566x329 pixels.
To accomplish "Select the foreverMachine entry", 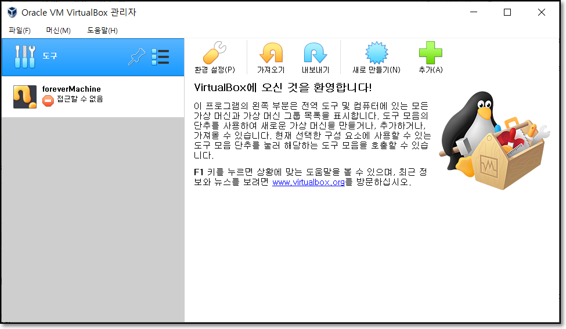I will [93, 97].
